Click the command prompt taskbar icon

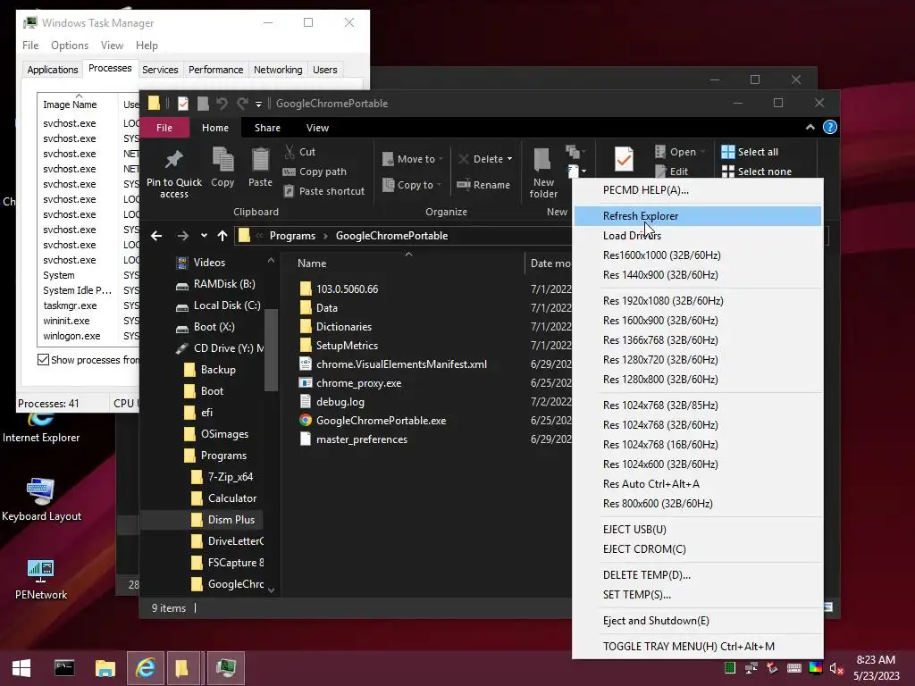(x=64, y=668)
